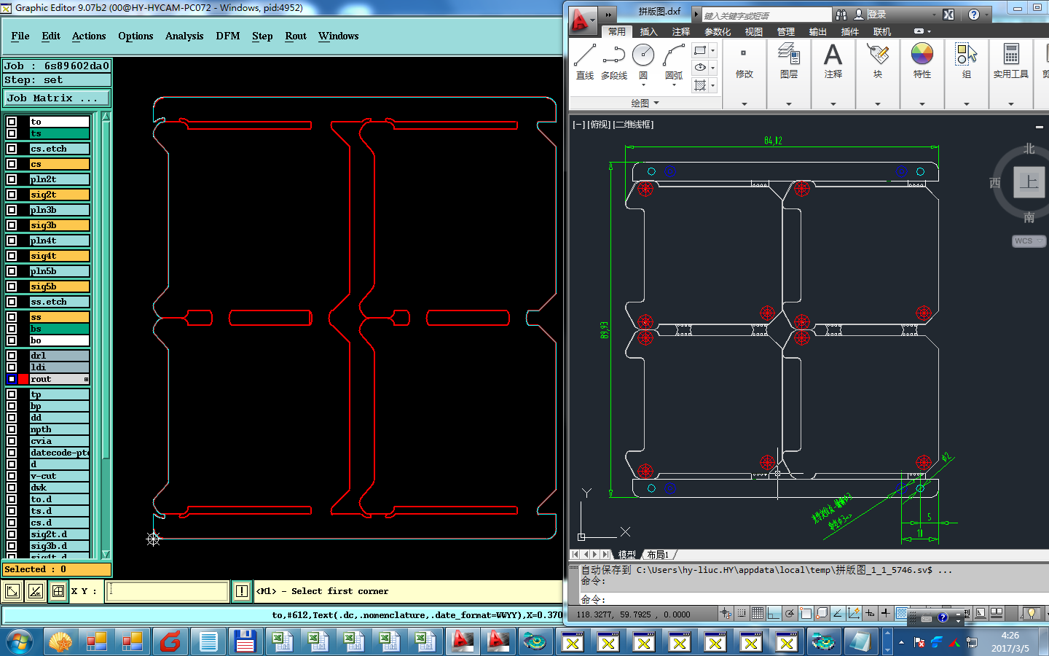Toggle the pln3b layer checkbox

[12, 210]
